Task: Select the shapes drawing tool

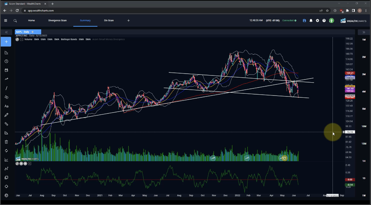Action: 6,97
